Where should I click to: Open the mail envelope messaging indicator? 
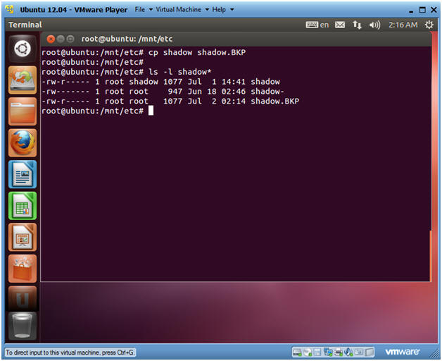(x=340, y=25)
